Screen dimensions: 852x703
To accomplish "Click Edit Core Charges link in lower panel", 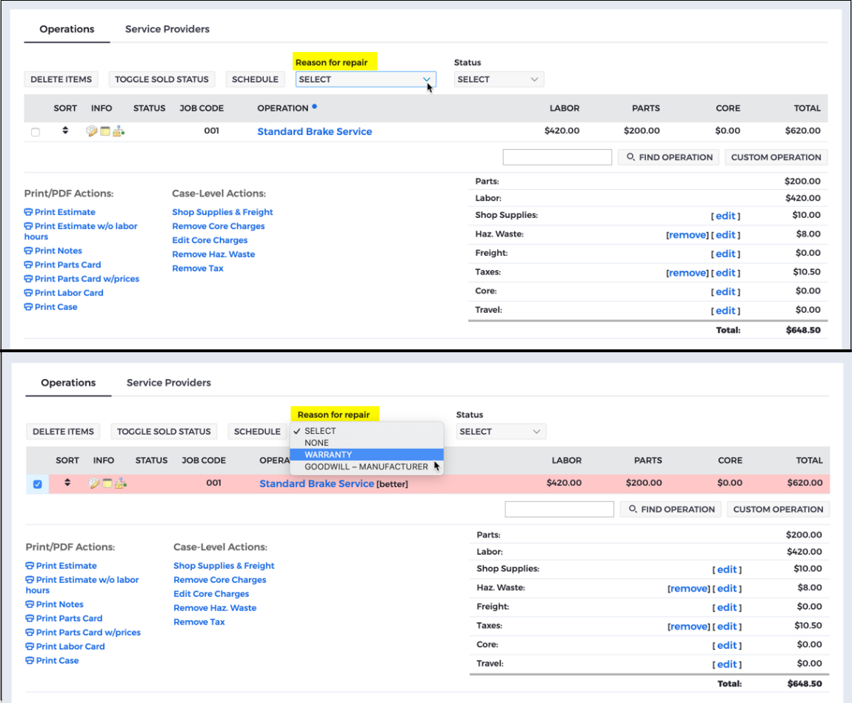I will tap(211, 594).
